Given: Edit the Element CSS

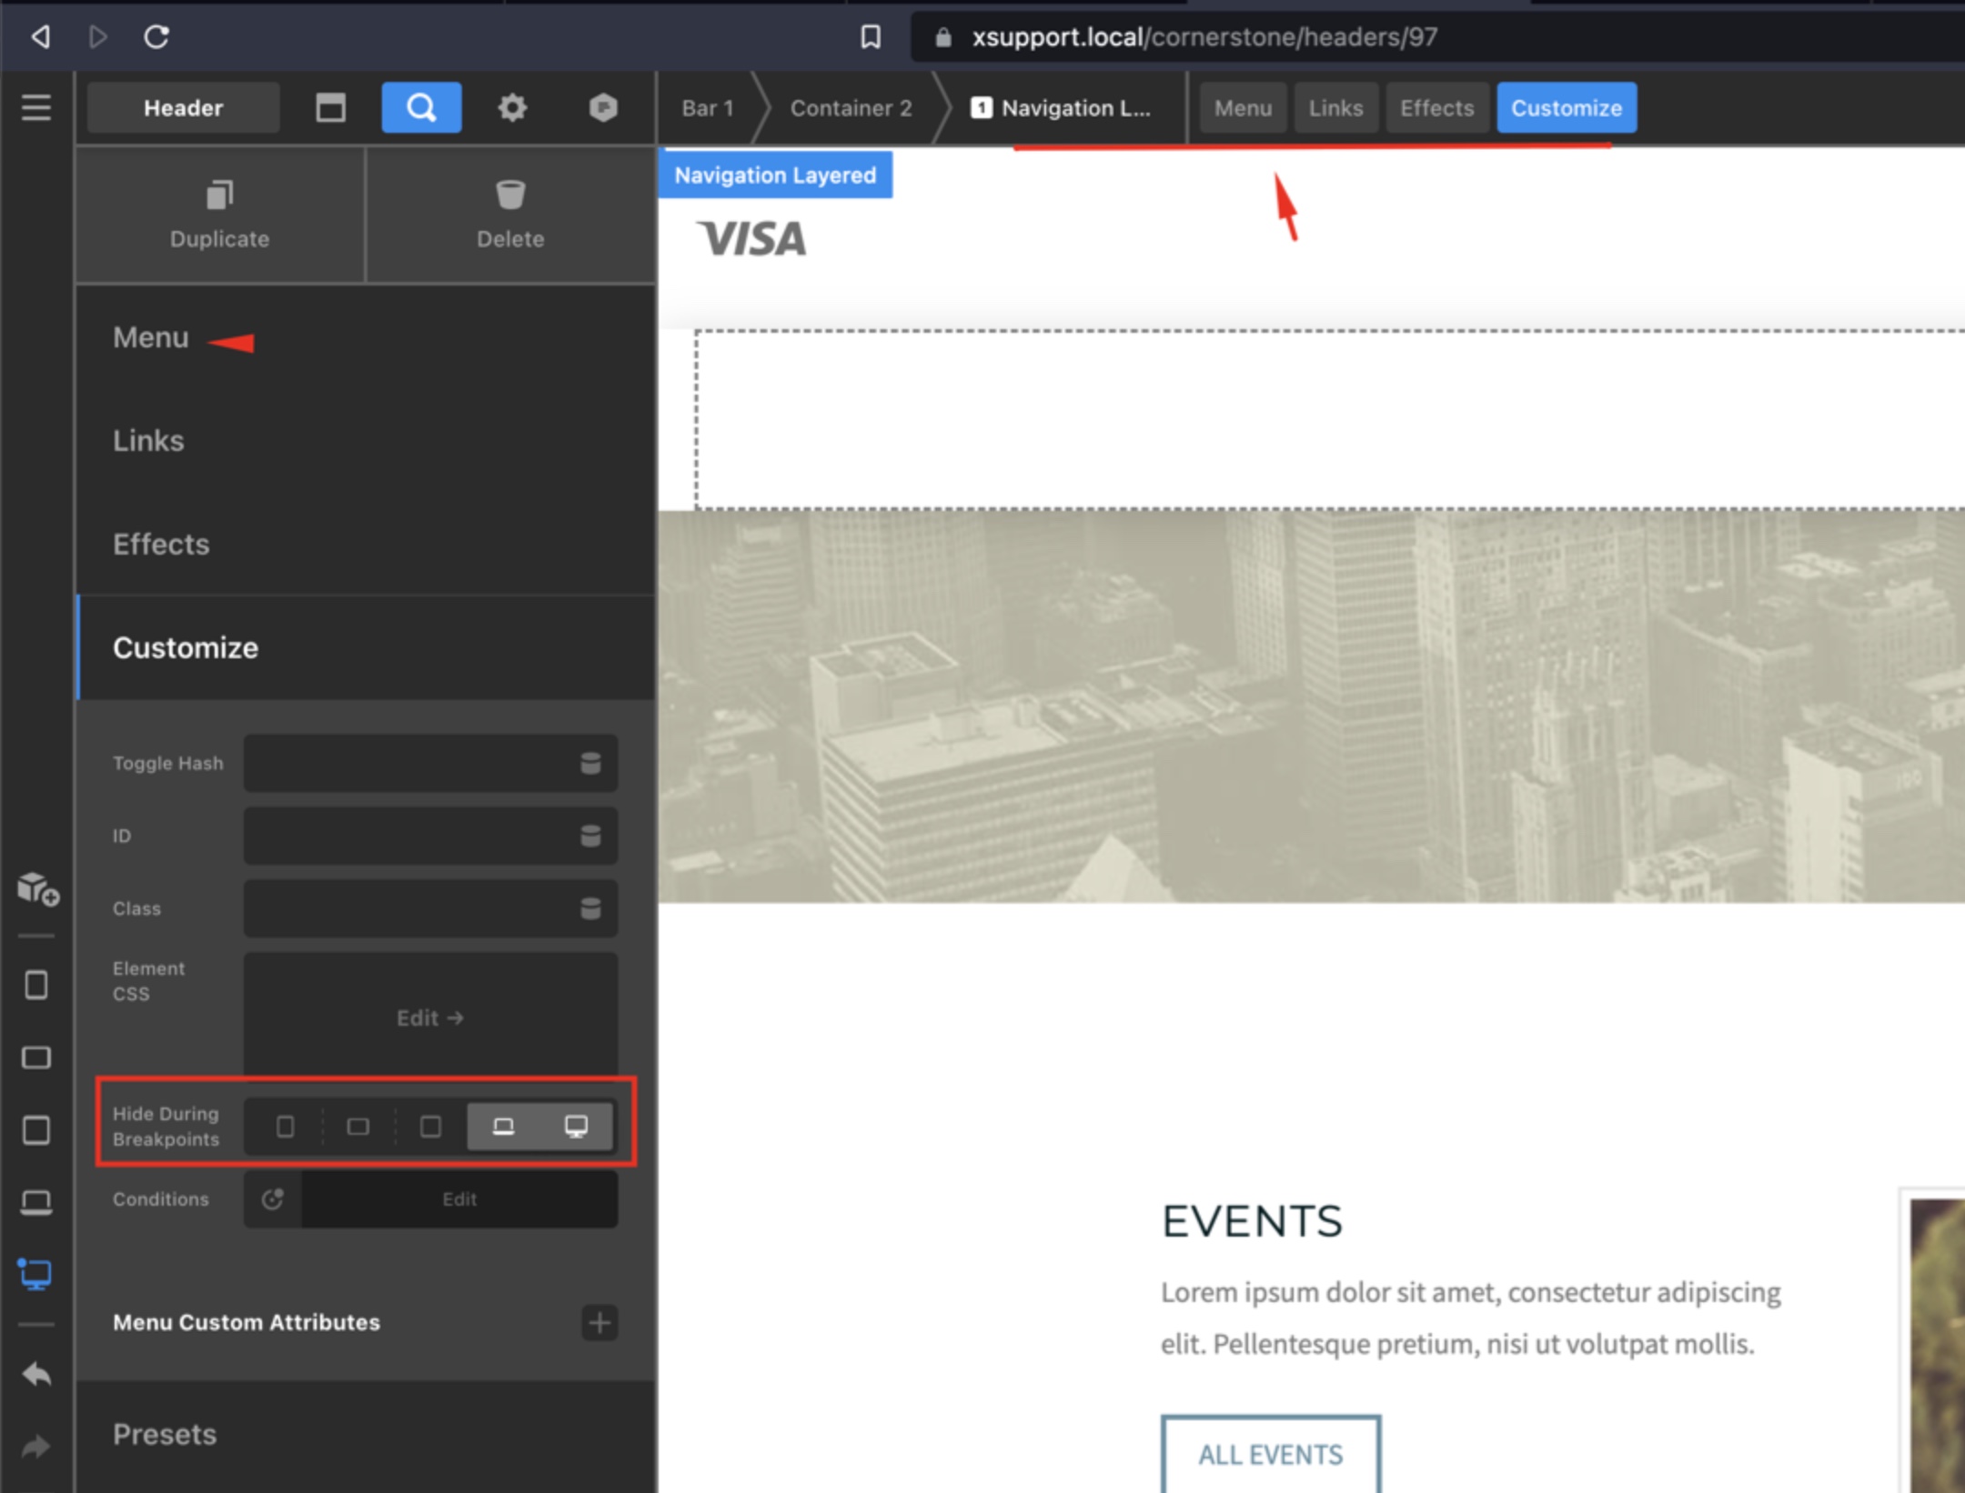Looking at the screenshot, I should tap(430, 1017).
